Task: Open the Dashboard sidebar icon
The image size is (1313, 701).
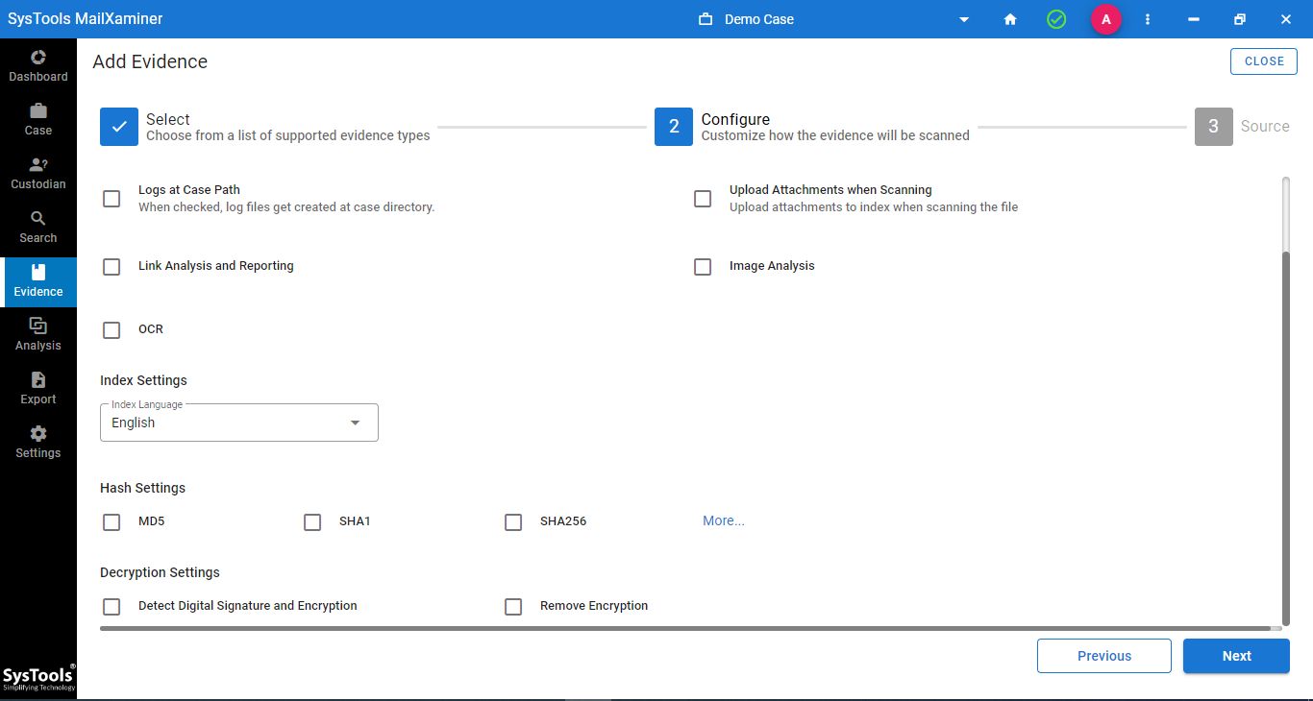Action: 38,65
